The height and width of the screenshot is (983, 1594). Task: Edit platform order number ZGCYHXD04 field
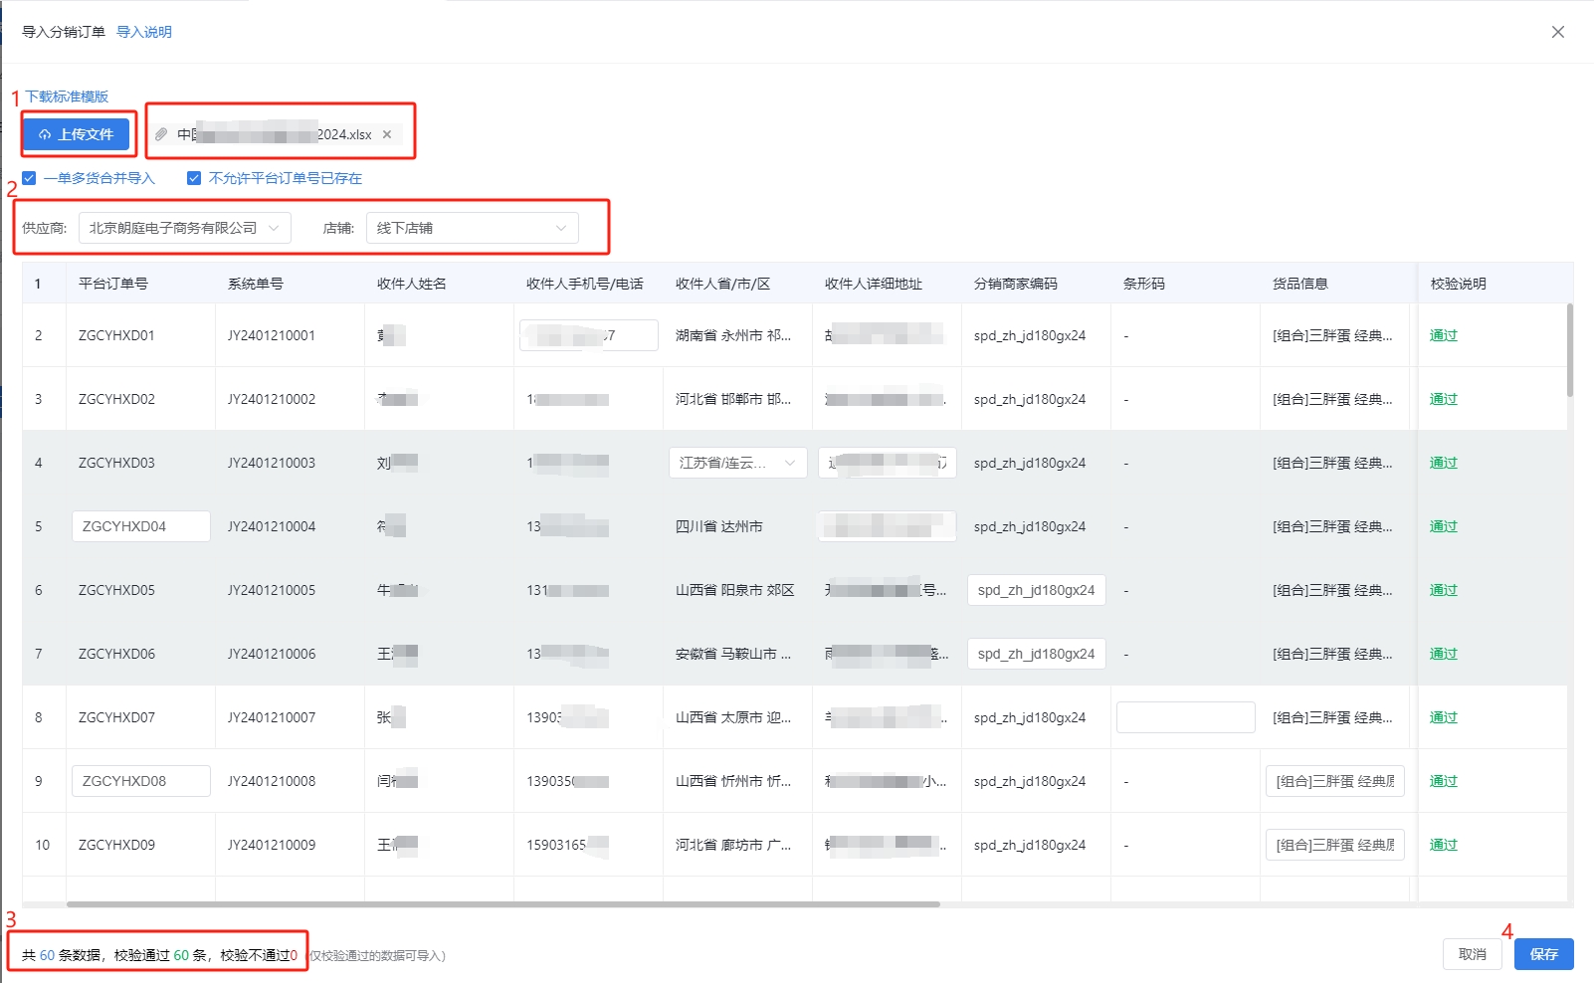tap(140, 526)
